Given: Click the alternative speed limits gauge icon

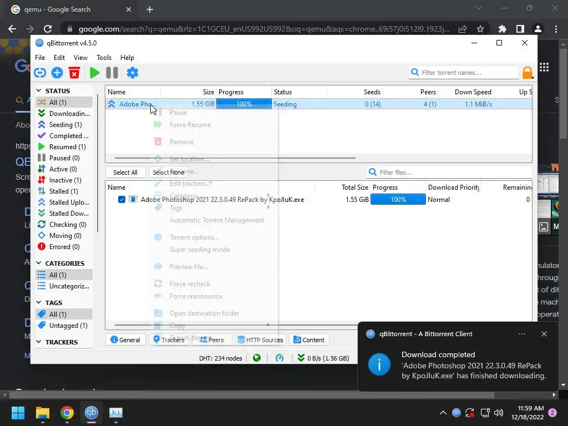Looking at the screenshot, I should coord(280,358).
